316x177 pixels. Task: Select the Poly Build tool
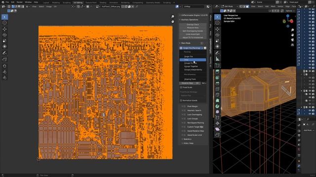(217, 100)
